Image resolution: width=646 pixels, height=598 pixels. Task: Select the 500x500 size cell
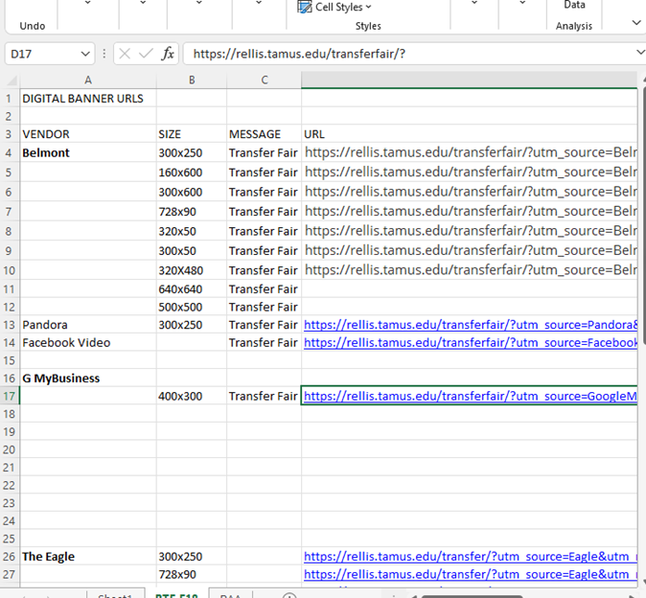tap(192, 307)
